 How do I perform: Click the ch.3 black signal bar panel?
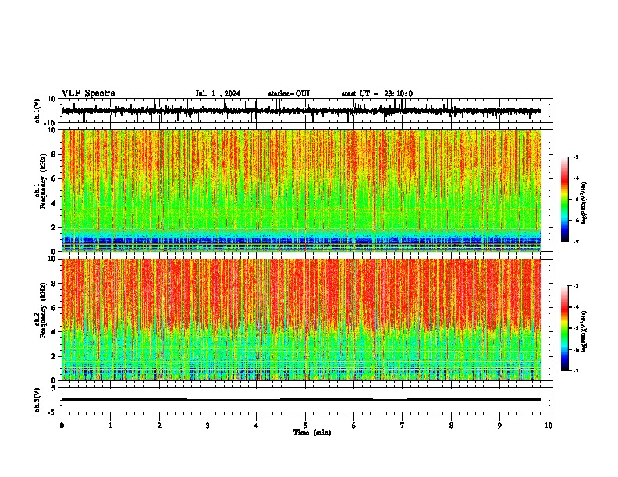(307, 400)
